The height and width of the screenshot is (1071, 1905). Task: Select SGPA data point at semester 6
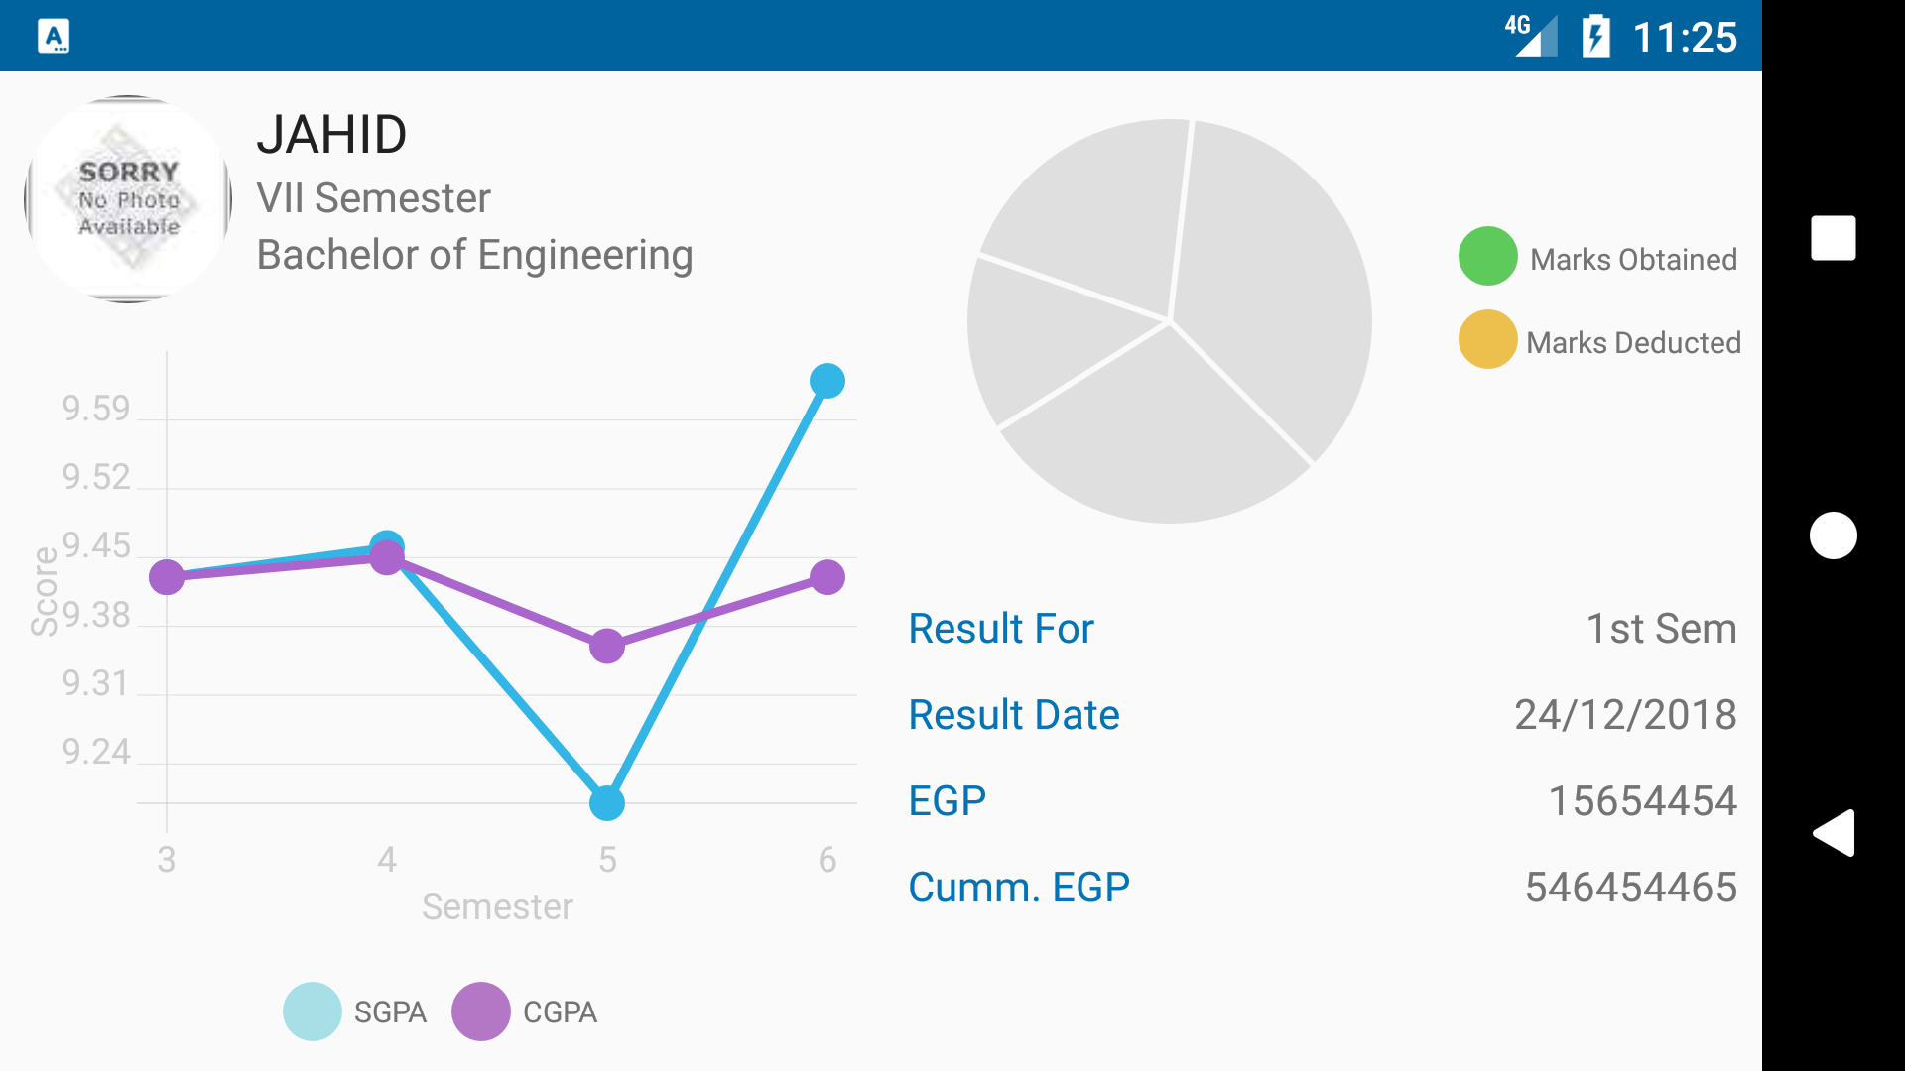[827, 381]
